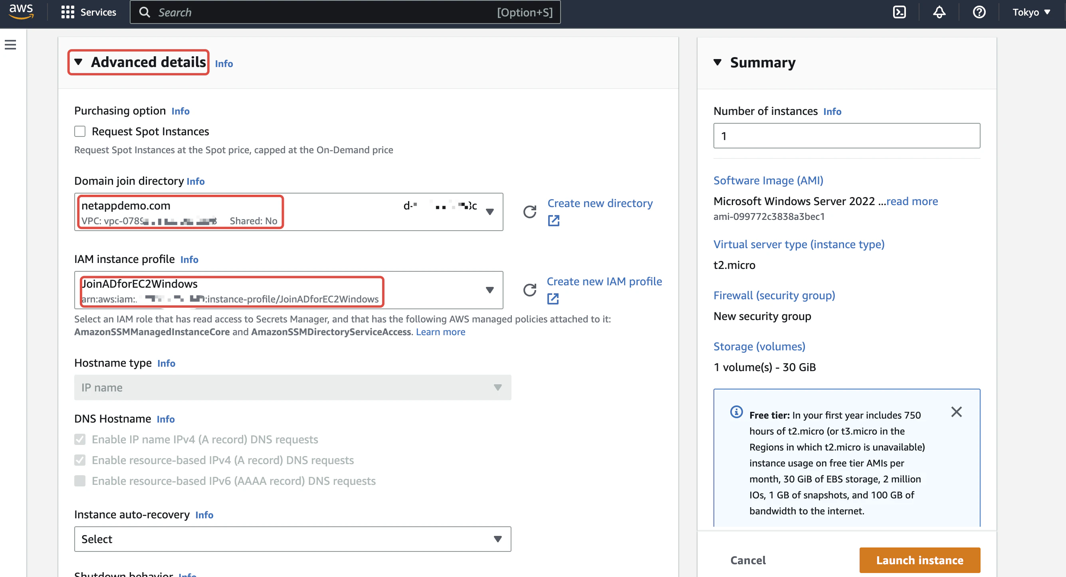Open the Services grid menu

(x=67, y=12)
